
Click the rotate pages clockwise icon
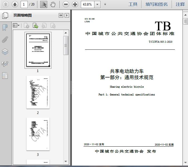pos(53,26)
